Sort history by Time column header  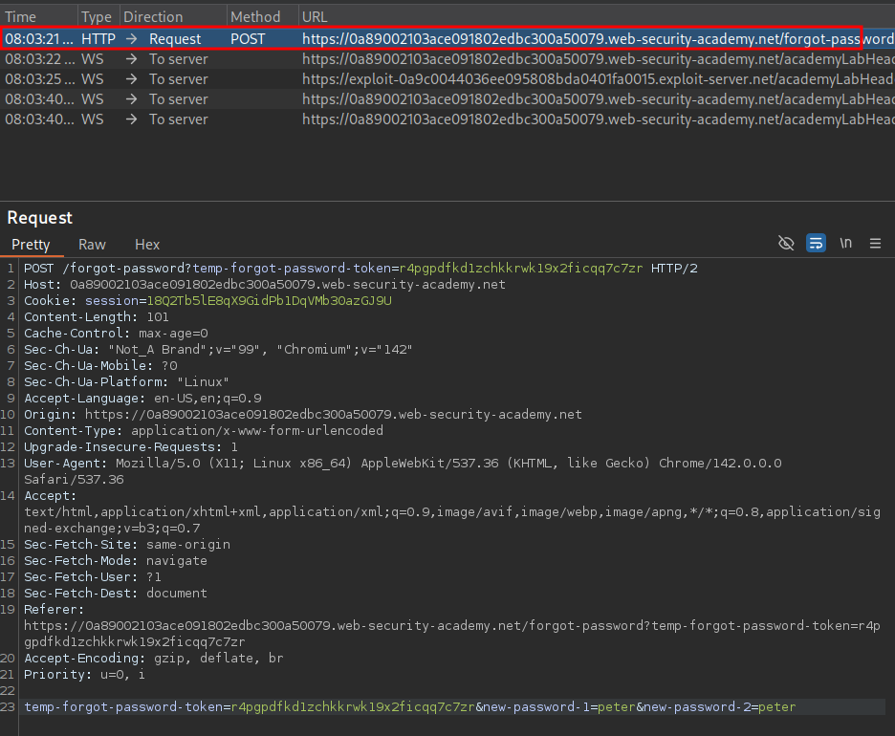click(x=21, y=17)
